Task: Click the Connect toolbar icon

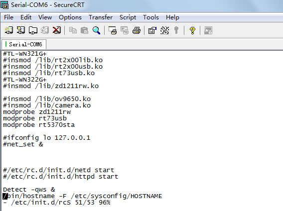Action: [x=9, y=30]
